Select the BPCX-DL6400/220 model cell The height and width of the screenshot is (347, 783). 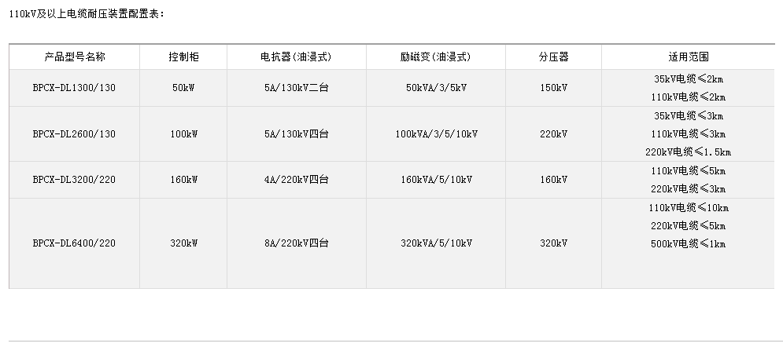pyautogui.click(x=75, y=243)
